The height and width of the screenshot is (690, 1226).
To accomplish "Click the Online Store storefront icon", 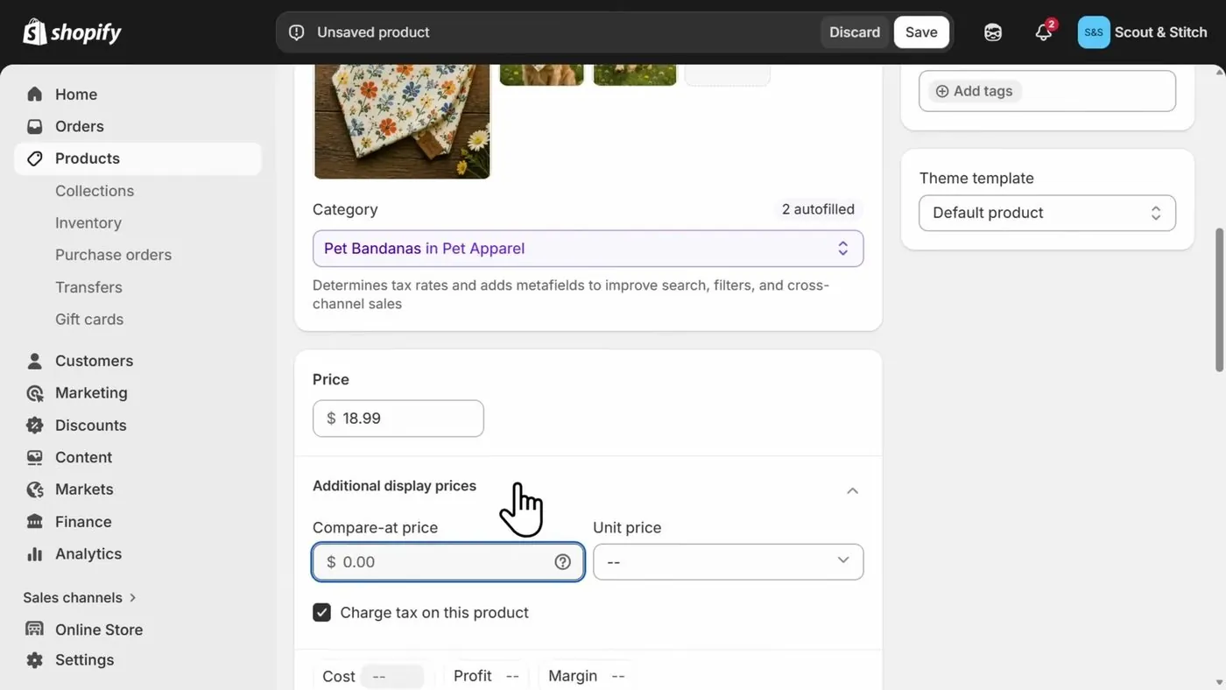I will (x=35, y=630).
